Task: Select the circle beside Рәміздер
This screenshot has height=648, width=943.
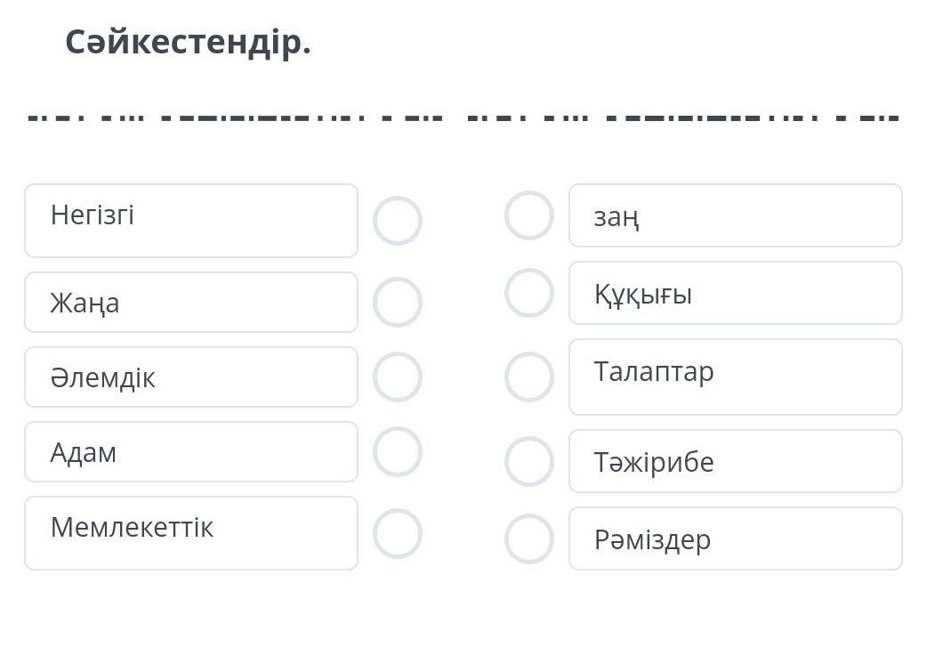Action: (529, 539)
